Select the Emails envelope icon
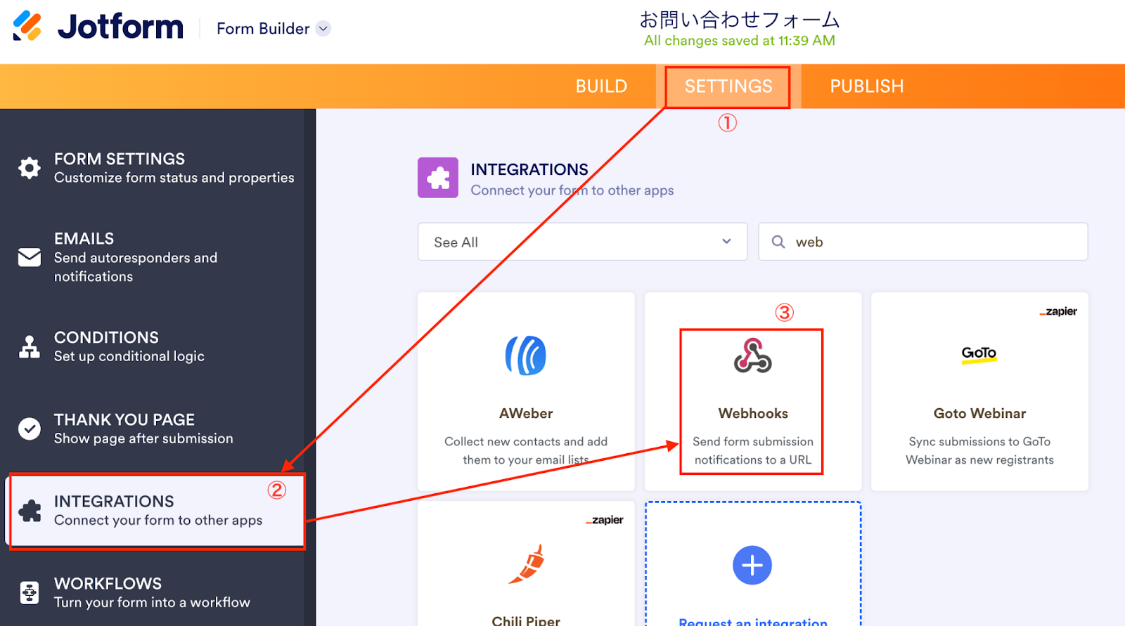Image resolution: width=1125 pixels, height=626 pixels. (30, 257)
